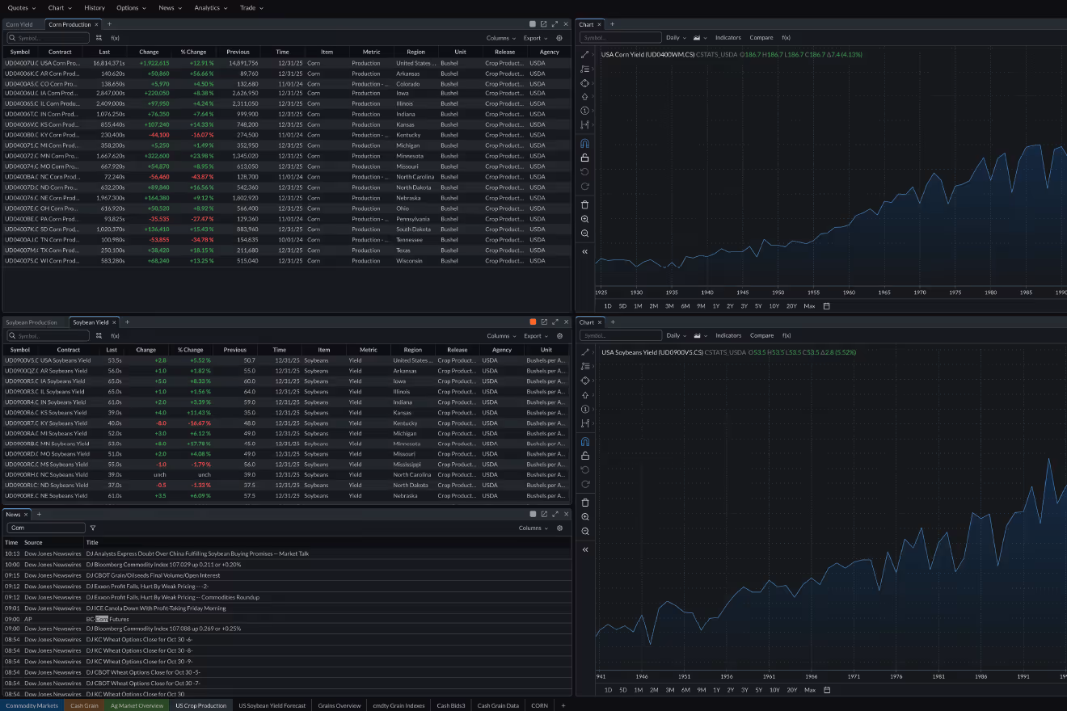Screen dimensions: 1067x711
Task: Select the trend line drawing tool
Action: pos(584,55)
